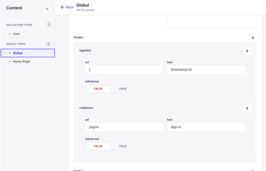Click the large text area above header
The image size is (266, 171).
212,22
